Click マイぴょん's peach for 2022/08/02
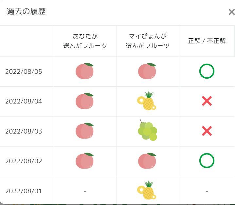 [147, 161]
